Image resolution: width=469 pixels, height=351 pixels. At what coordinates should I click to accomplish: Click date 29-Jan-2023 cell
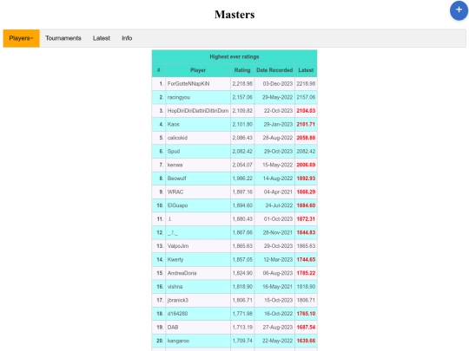coord(274,125)
